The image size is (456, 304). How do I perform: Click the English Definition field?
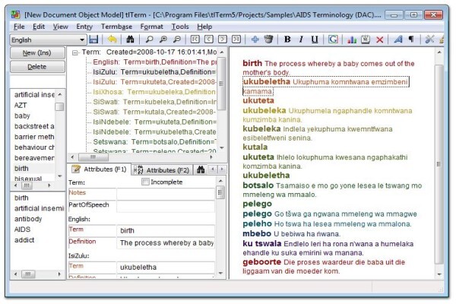pos(166,243)
